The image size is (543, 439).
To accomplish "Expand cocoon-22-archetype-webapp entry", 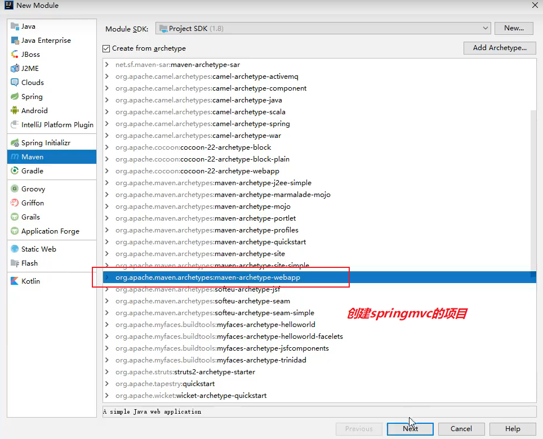I will (x=107, y=171).
